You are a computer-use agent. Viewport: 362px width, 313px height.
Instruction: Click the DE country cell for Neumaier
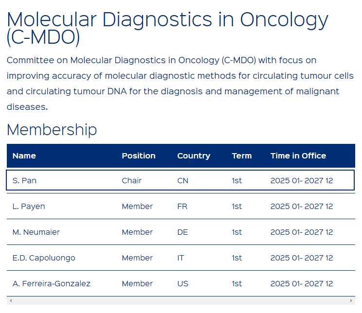pos(182,232)
